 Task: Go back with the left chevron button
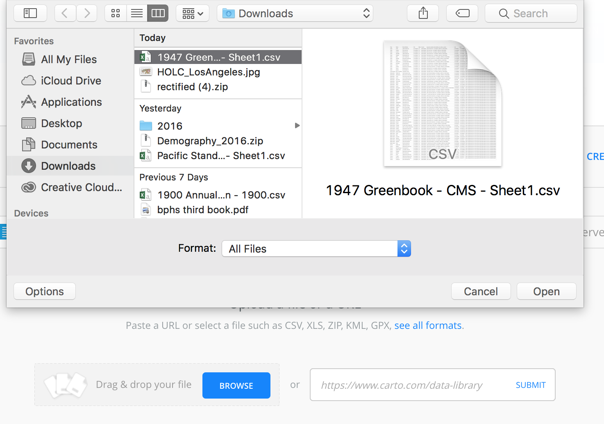click(64, 13)
